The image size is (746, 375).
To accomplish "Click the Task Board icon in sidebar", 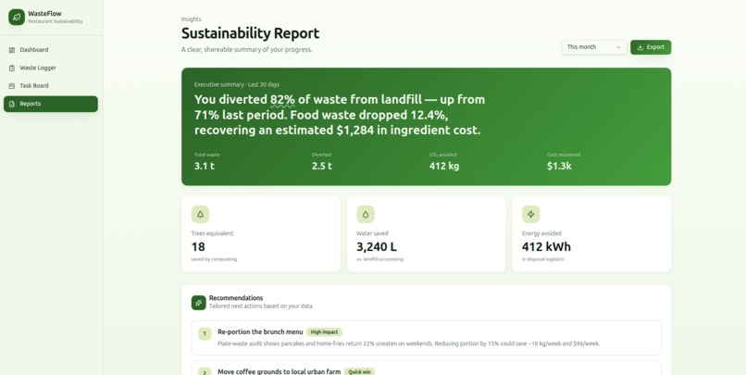I will coord(12,86).
